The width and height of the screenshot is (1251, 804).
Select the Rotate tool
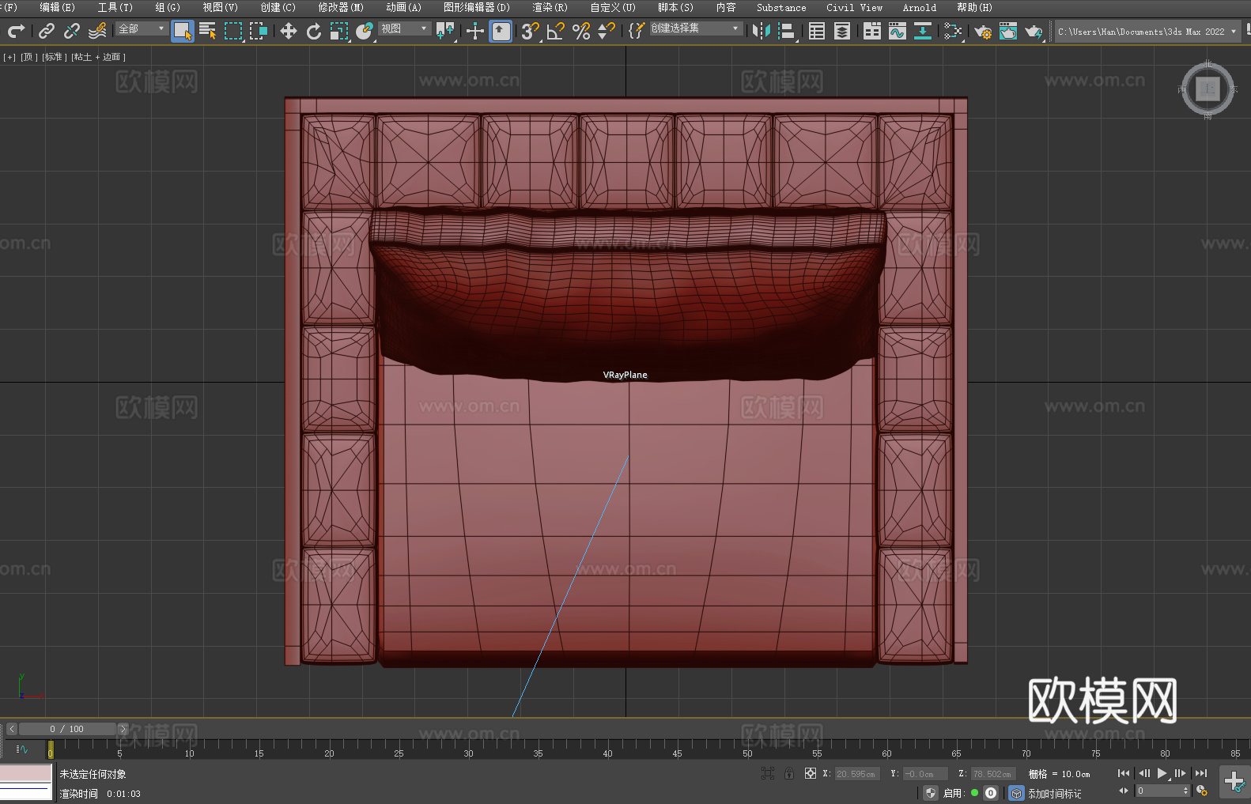(314, 31)
